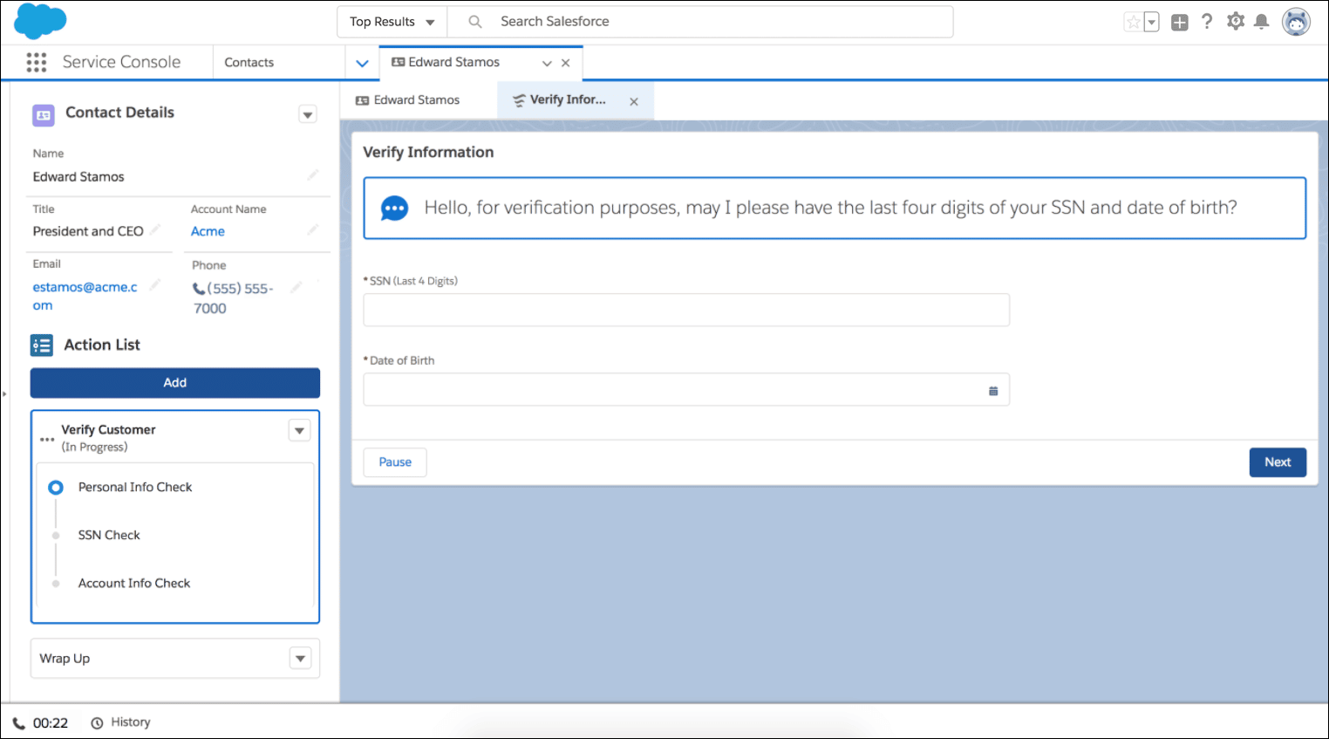Click the SSN (Last 4 Digits) input field
The image size is (1329, 739).
(686, 310)
